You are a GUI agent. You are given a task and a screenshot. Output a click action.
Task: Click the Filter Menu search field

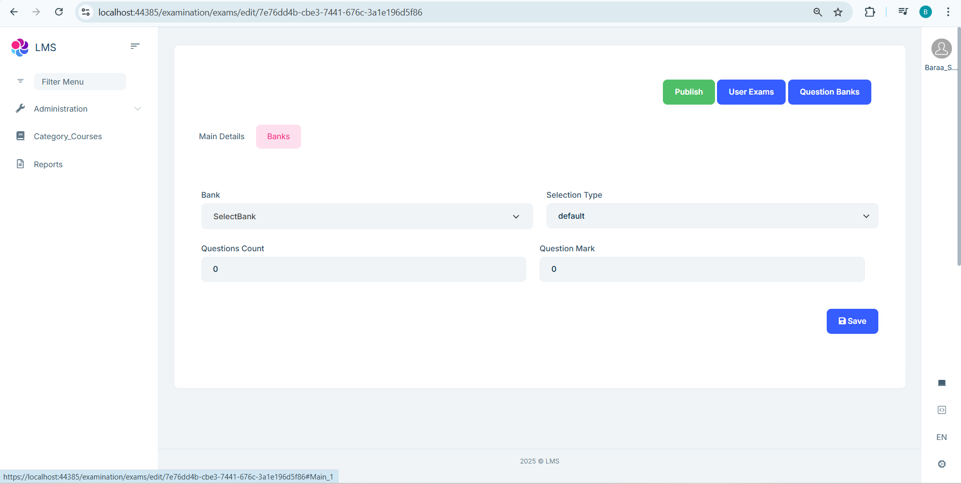pos(80,82)
